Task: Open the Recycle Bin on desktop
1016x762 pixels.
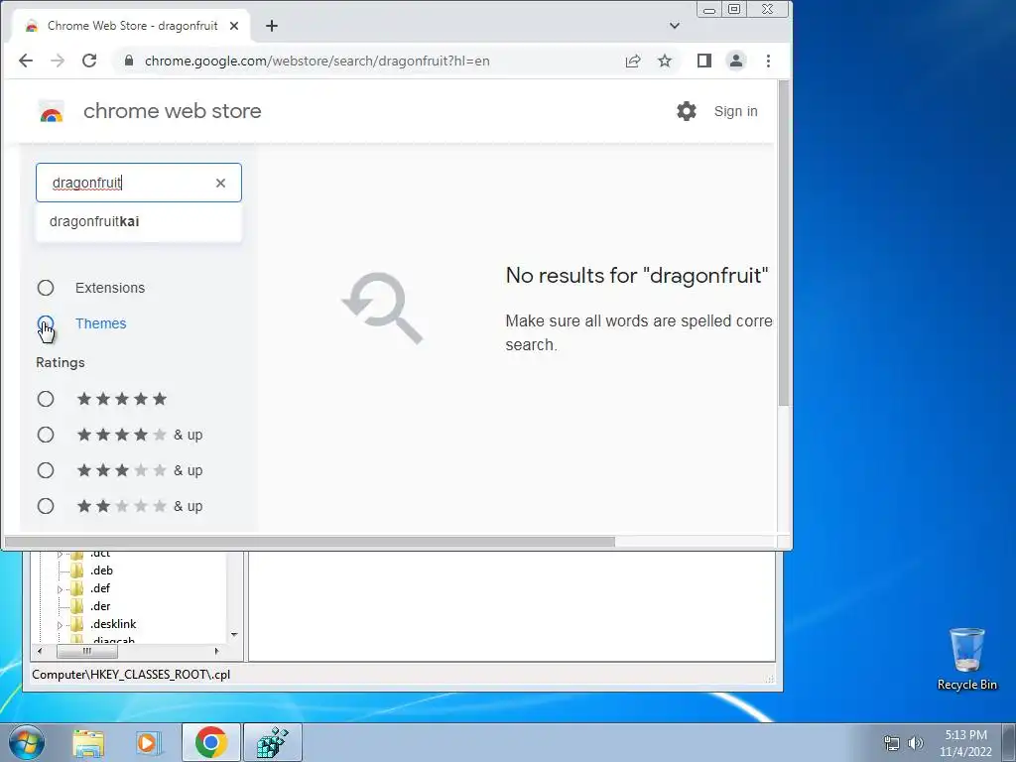Action: [966, 660]
